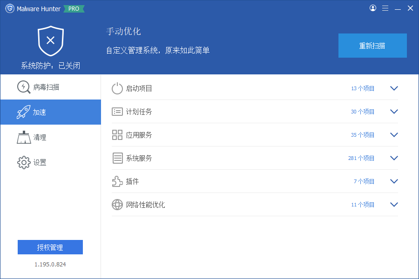Click the grid icon beside 应用服务
Screen dimensions: 419x279
(117, 134)
